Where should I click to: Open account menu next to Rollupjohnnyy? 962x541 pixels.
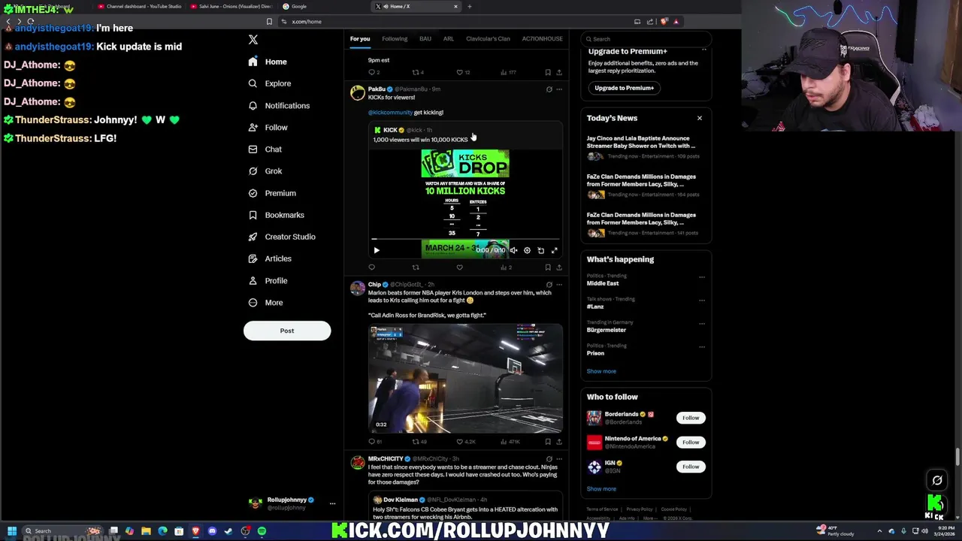[332, 503]
